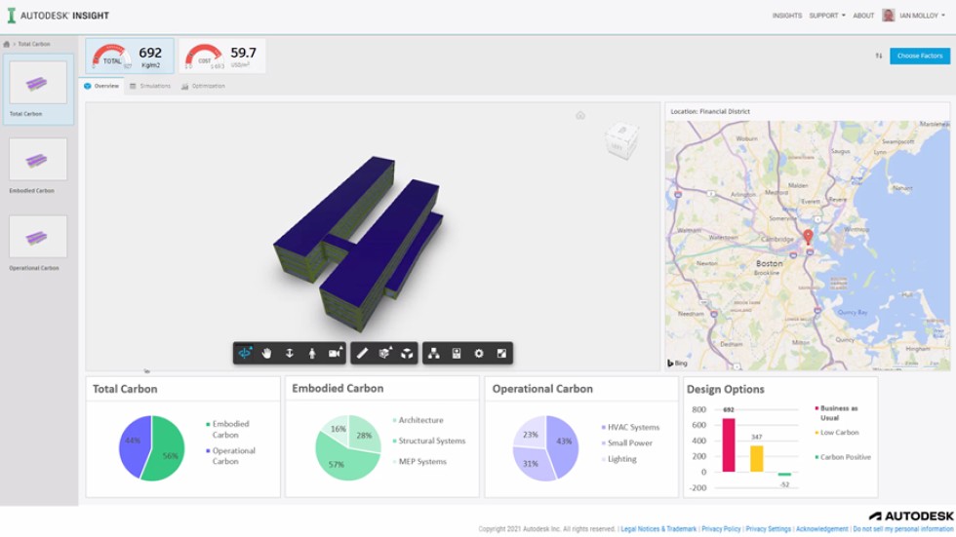The height and width of the screenshot is (537, 956).
Task: Open the Privacy Policy footer link
Action: click(x=721, y=529)
